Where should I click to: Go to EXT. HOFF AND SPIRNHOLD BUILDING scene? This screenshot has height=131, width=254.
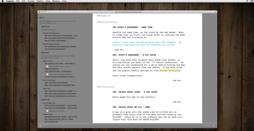pos(61,94)
